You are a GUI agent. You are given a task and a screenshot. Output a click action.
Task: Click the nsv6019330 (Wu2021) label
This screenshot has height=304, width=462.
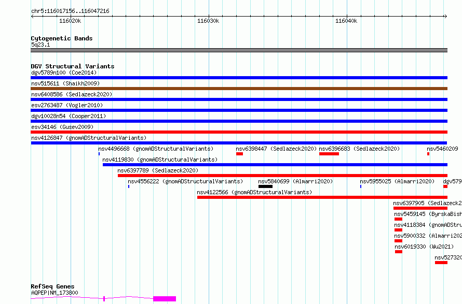pyautogui.click(x=424, y=247)
